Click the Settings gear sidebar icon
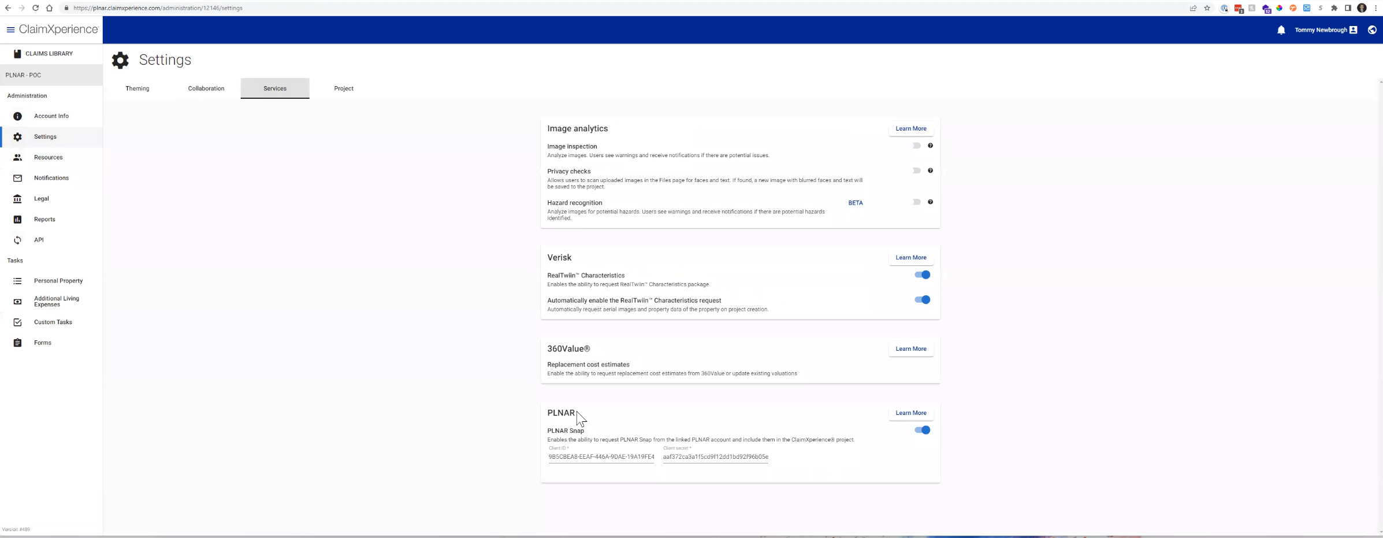Image resolution: width=1383 pixels, height=538 pixels. (17, 137)
